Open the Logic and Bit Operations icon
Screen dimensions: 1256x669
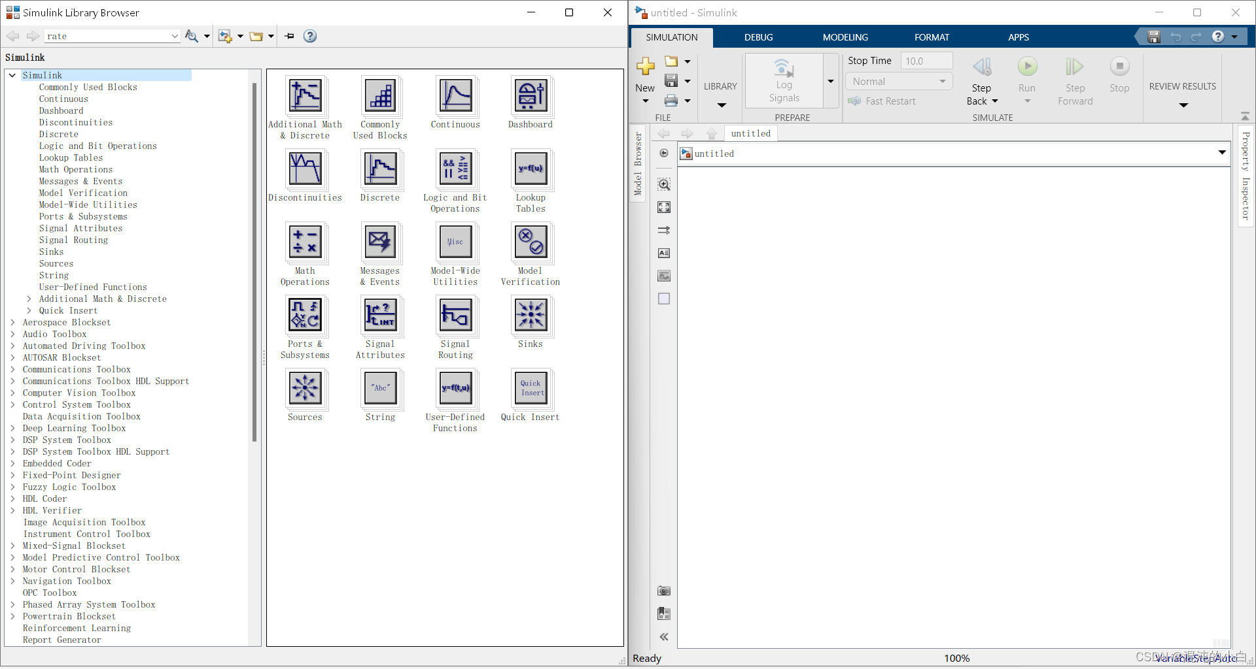click(x=456, y=169)
